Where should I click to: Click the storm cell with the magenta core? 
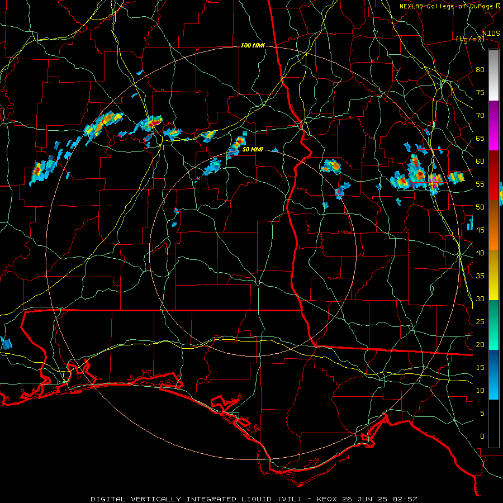click(x=435, y=182)
